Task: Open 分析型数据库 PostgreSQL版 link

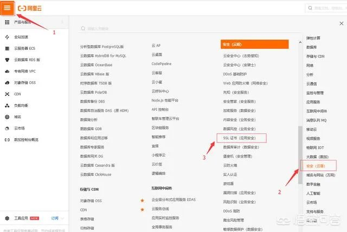Action: (x=102, y=47)
